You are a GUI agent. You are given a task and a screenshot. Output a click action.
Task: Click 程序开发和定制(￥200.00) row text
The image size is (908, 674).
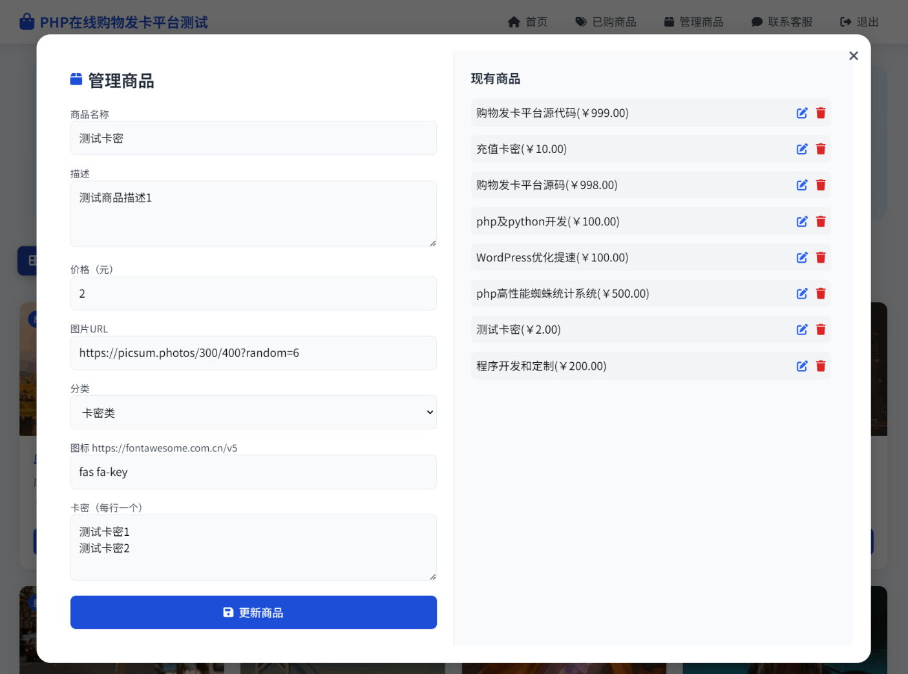click(542, 366)
